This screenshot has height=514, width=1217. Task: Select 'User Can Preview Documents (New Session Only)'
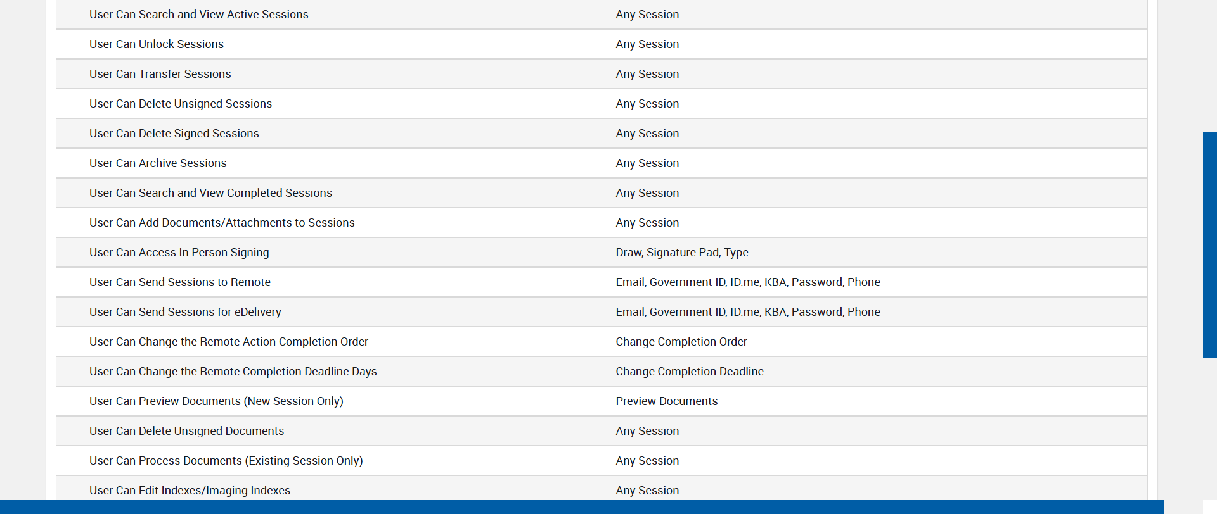coord(216,401)
